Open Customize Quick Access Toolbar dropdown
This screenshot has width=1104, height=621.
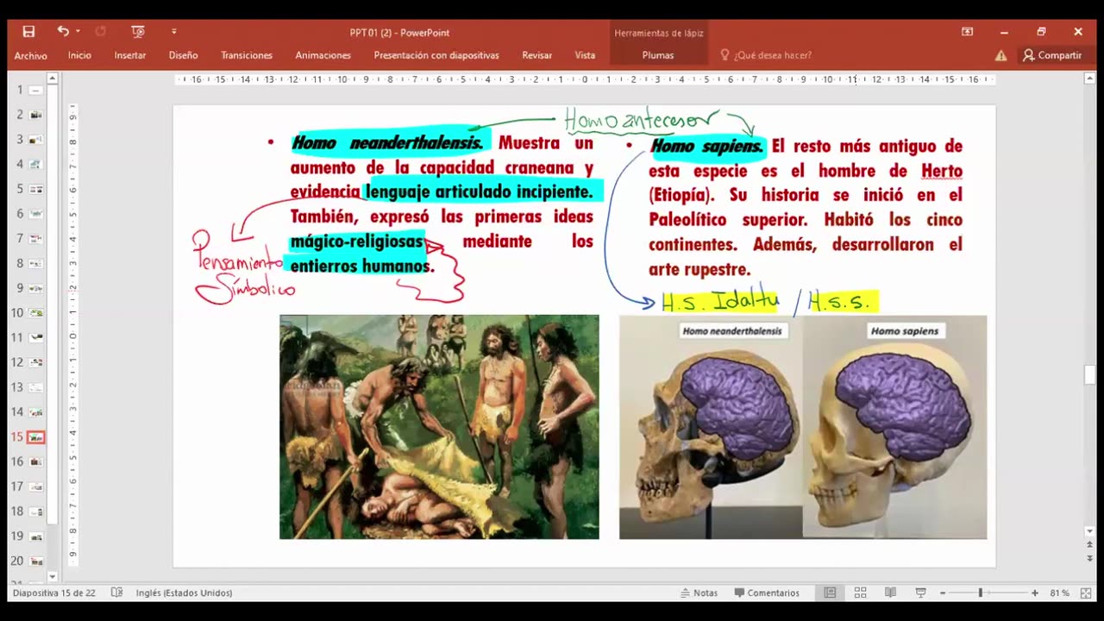coord(173,32)
